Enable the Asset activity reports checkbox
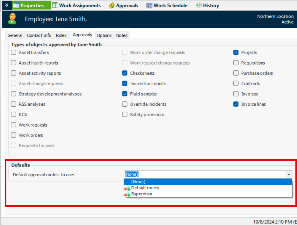 click(x=13, y=73)
